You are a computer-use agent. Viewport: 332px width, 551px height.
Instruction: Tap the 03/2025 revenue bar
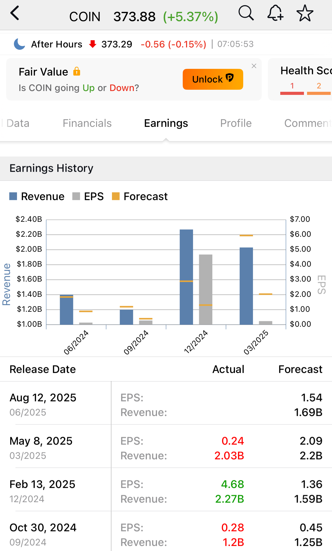pyautogui.click(x=246, y=286)
